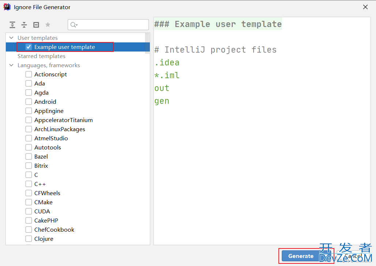This screenshot has height=266, width=376.
Task: Click the '# IntelliJ project files' comment line
Action: click(215, 50)
